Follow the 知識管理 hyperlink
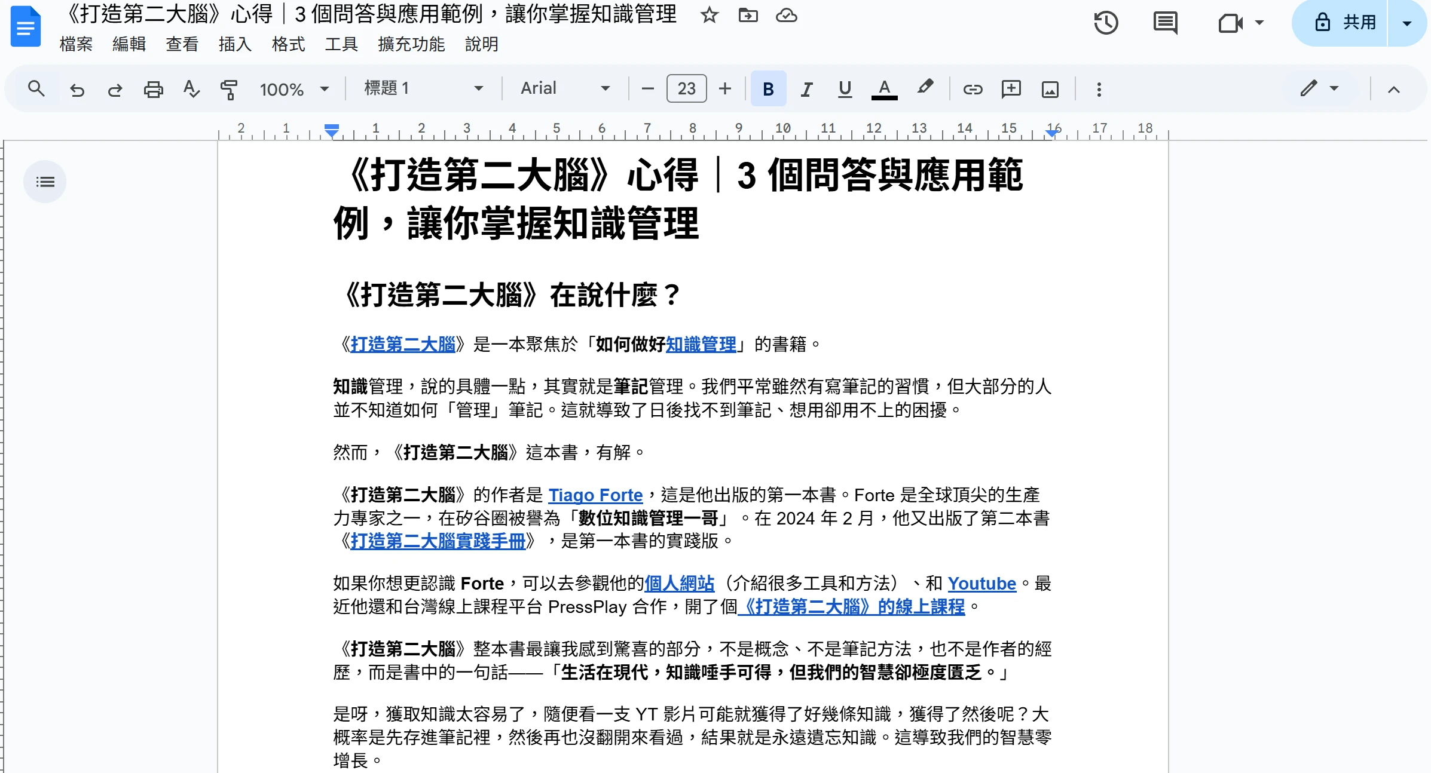This screenshot has height=773, width=1431. (x=701, y=344)
